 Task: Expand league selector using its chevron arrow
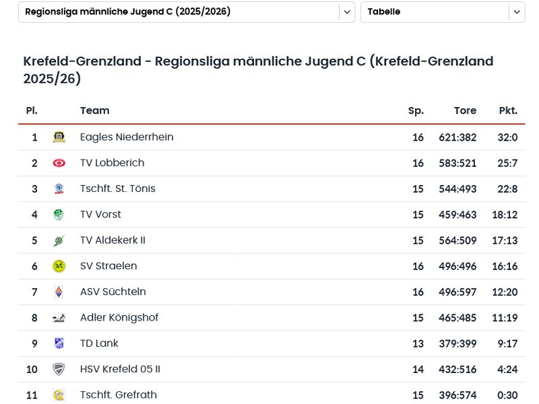coord(347,12)
